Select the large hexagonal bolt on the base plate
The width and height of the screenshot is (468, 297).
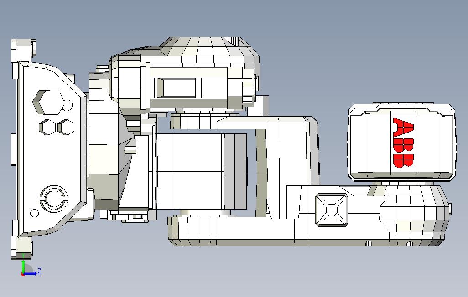[x=48, y=102]
